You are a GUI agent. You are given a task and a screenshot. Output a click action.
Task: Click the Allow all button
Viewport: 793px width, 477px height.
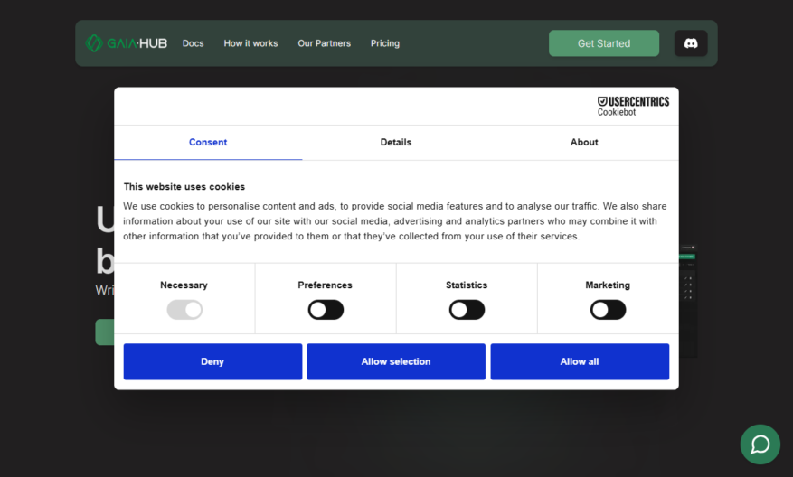[580, 361]
